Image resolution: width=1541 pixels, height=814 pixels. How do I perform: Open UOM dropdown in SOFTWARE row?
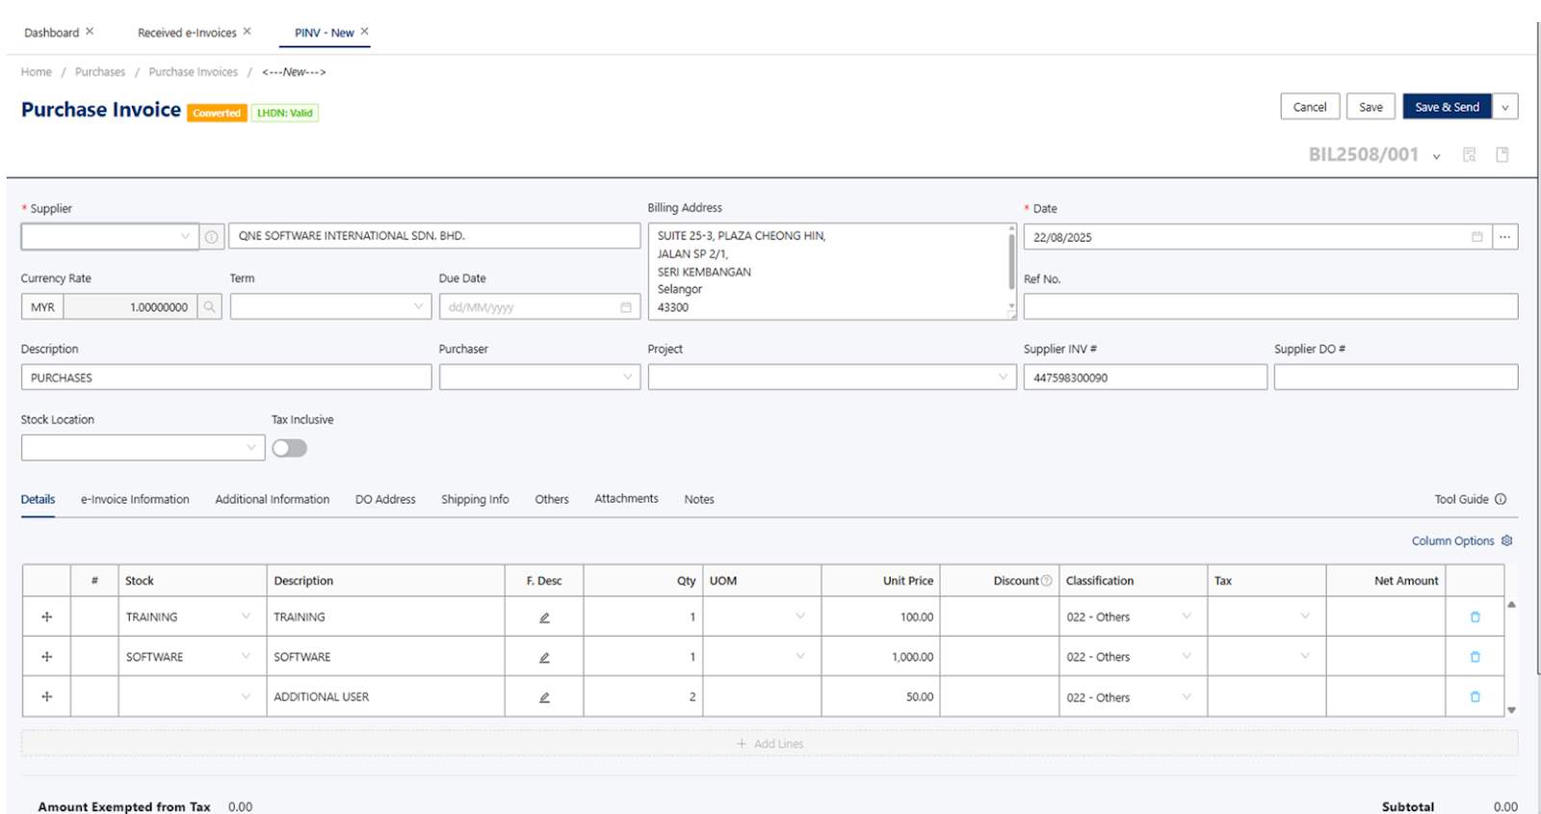click(800, 656)
